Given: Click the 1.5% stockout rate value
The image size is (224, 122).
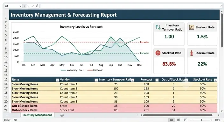Looking at the screenshot, I should pyautogui.click(x=202, y=37).
